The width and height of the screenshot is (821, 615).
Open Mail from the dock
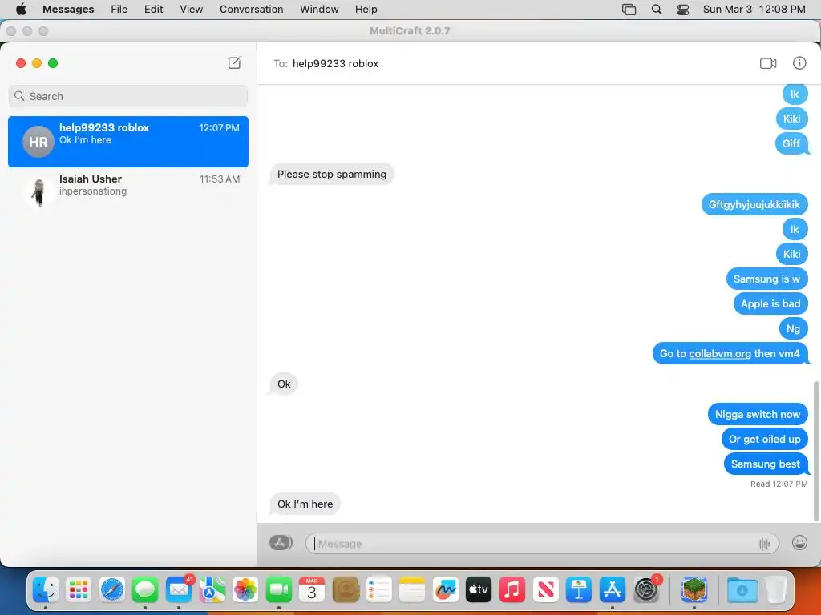coord(179,590)
